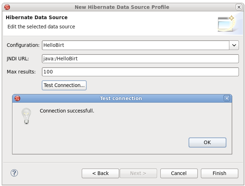Image resolution: width=245 pixels, height=186 pixels.
Task: Focus the Max results input field
Action: 140,72
